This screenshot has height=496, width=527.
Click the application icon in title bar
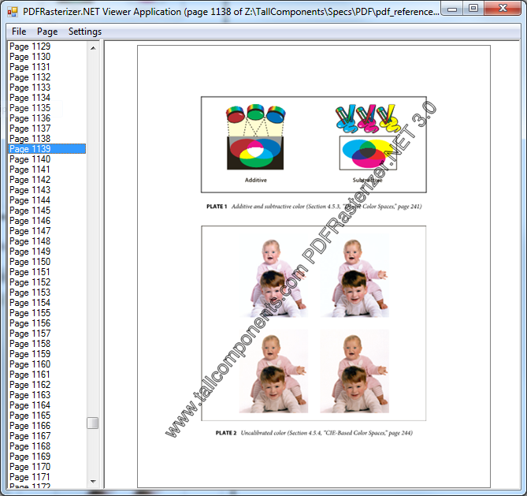[x=13, y=12]
